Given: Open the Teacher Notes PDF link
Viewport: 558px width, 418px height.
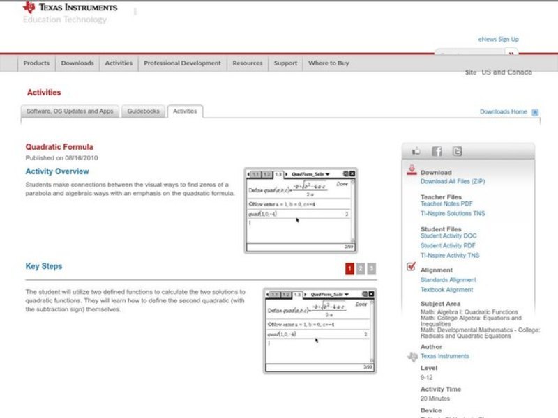Looking at the screenshot, I should coord(446,204).
